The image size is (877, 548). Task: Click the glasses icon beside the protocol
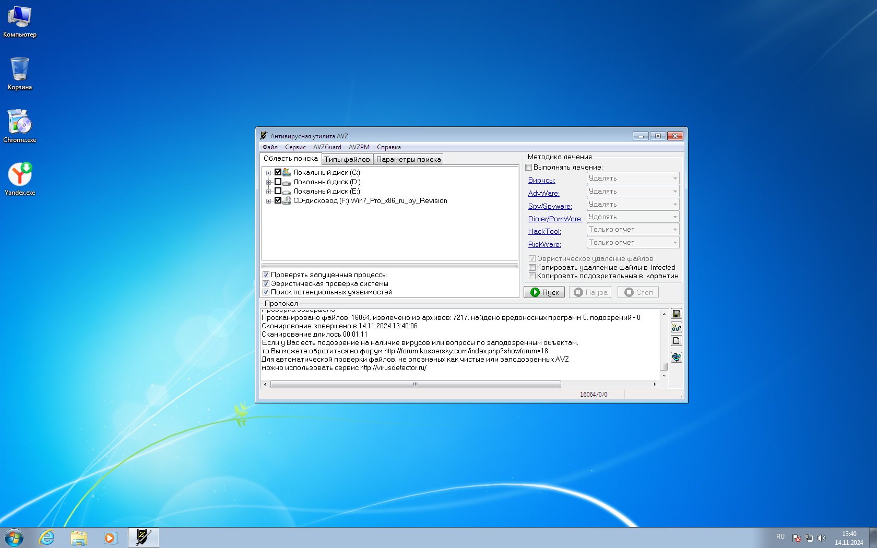pyautogui.click(x=676, y=328)
